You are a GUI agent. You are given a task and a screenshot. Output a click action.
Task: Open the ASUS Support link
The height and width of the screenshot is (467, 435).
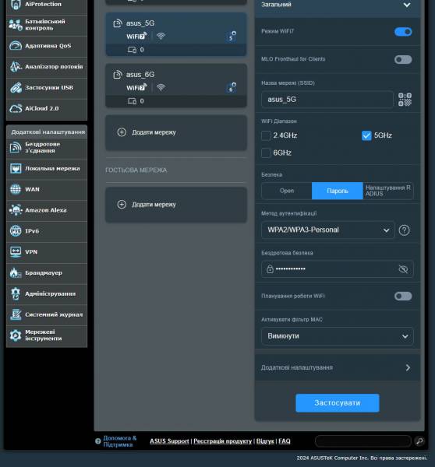169,441
